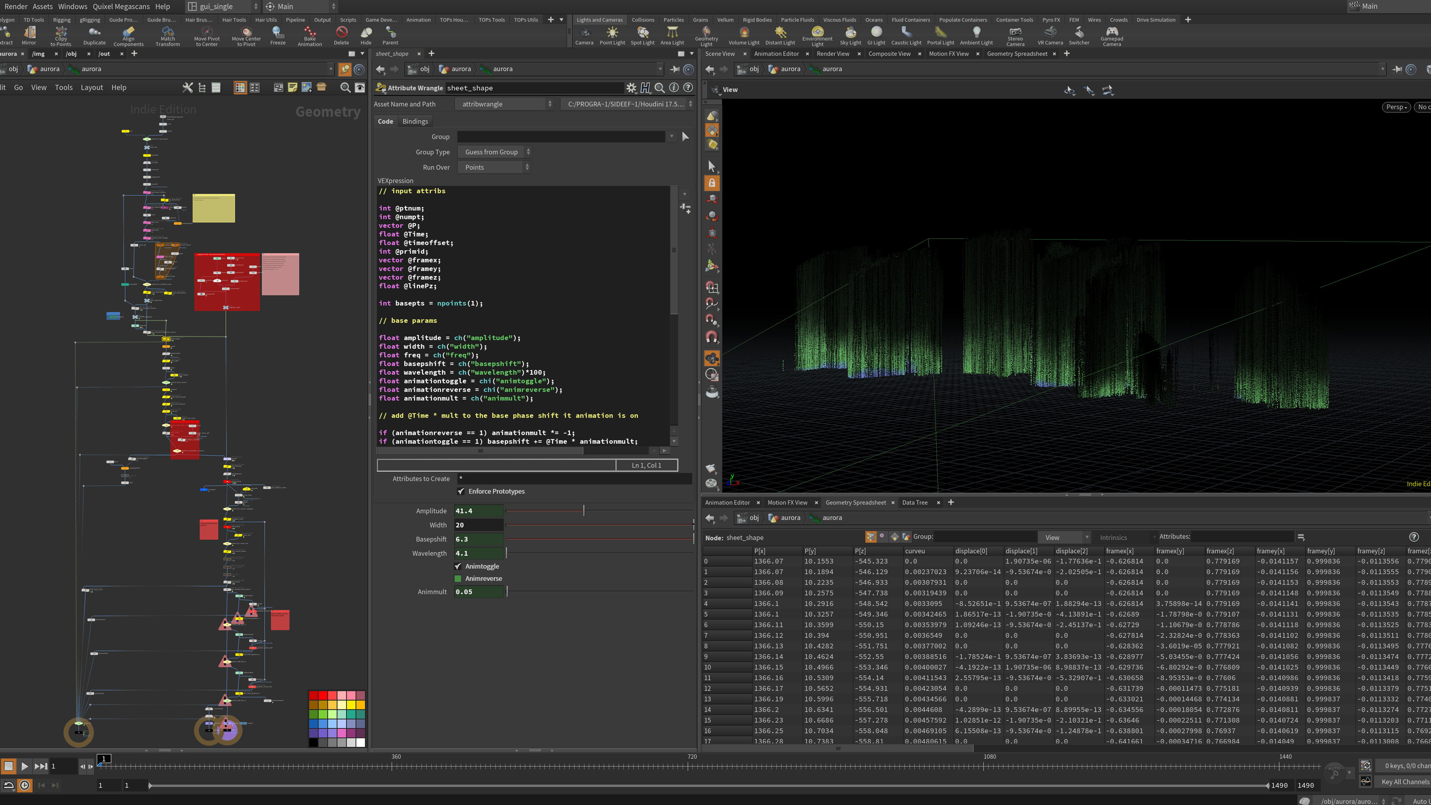Image resolution: width=1431 pixels, height=805 pixels.
Task: Select the Ambient Light shelf tool
Action: point(976,35)
